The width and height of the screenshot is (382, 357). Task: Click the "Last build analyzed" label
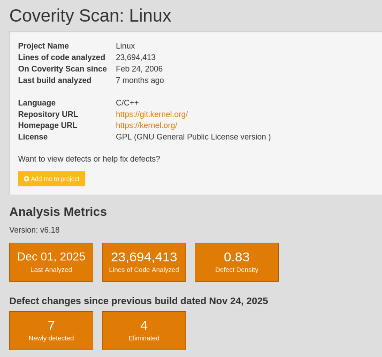click(55, 80)
